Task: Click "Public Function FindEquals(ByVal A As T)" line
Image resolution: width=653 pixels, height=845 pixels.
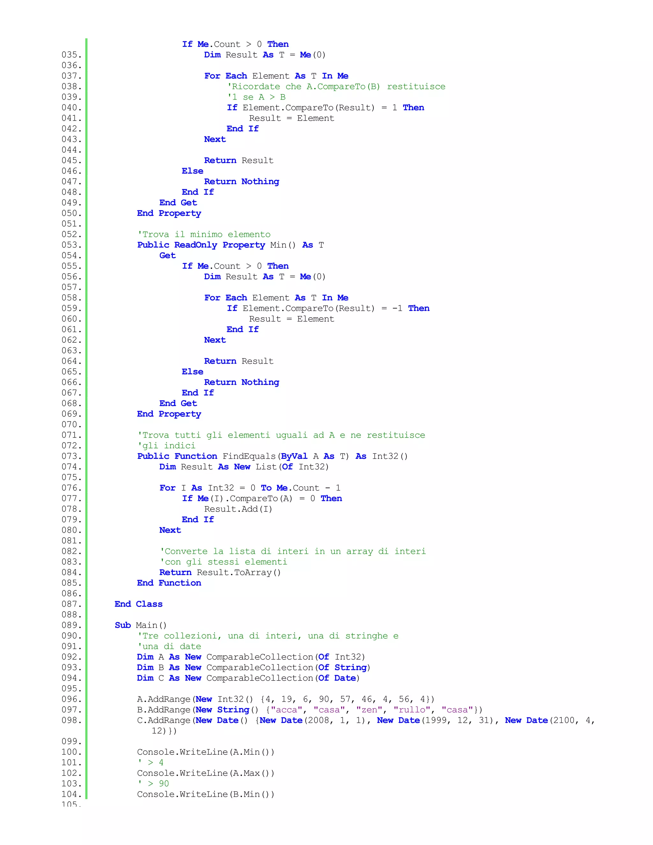Action: coord(272,456)
